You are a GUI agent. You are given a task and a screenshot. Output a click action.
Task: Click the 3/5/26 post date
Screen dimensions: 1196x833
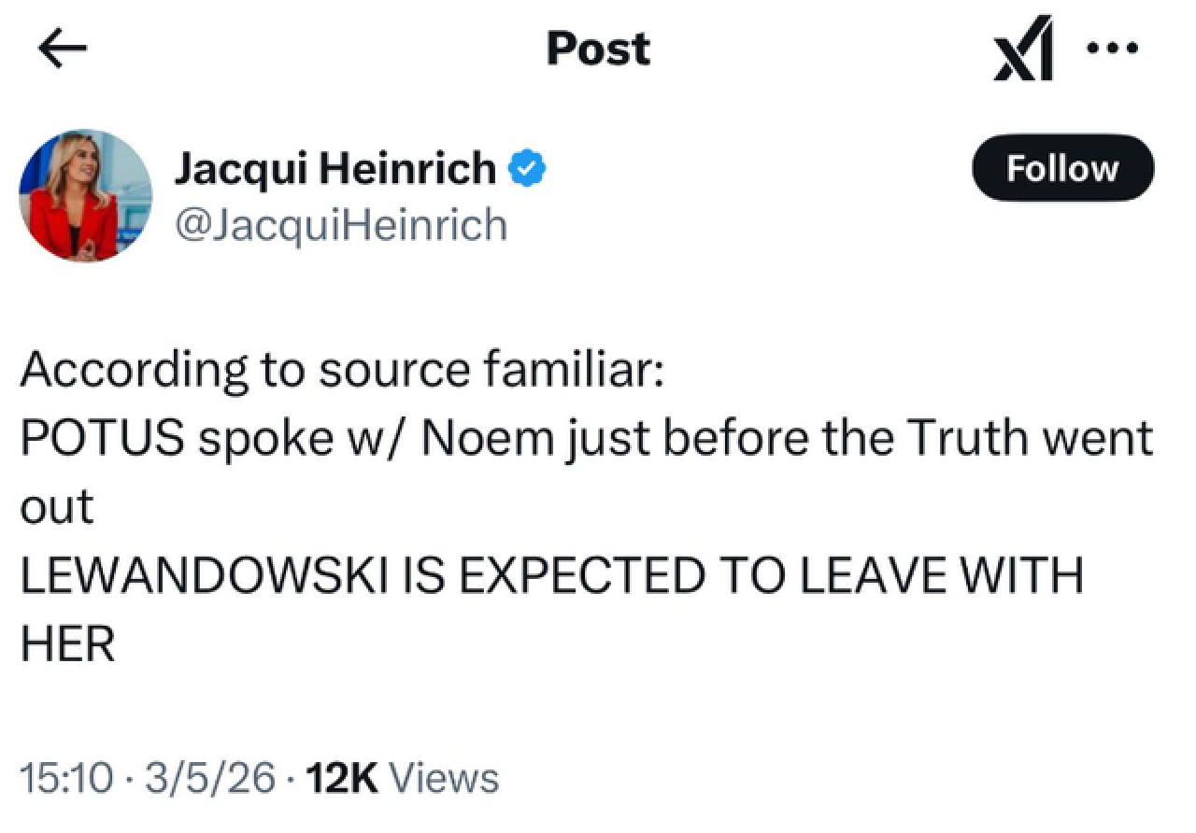coord(209,777)
